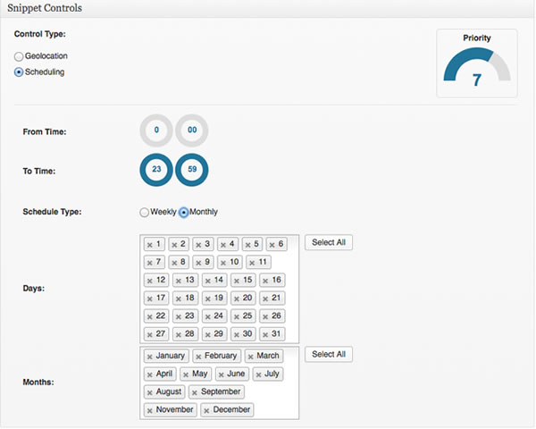Remove September tag via its x icon
This screenshot has width=536, height=429.
(x=195, y=392)
